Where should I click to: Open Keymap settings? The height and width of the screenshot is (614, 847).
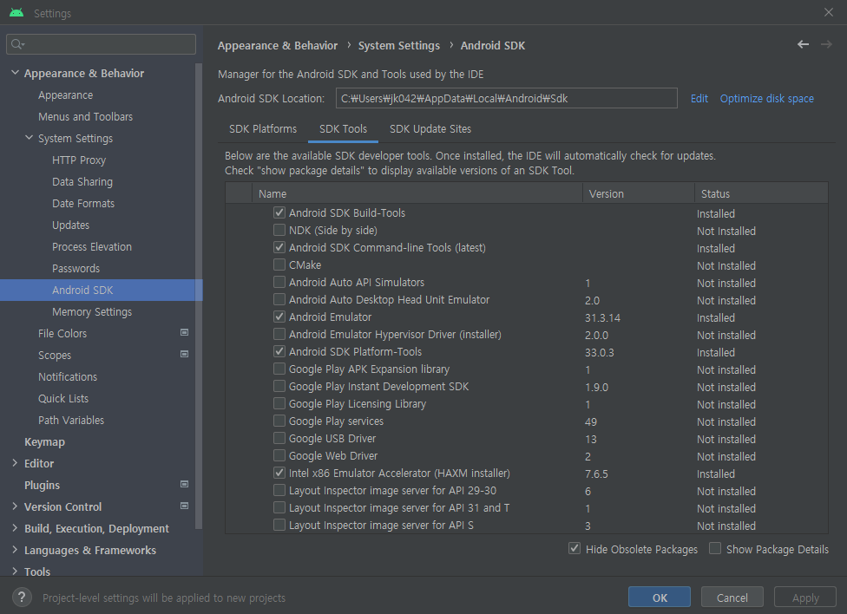(x=45, y=441)
